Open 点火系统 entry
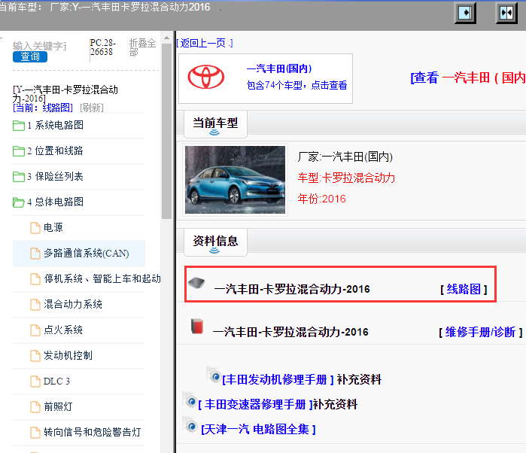526x453 pixels. (x=63, y=330)
